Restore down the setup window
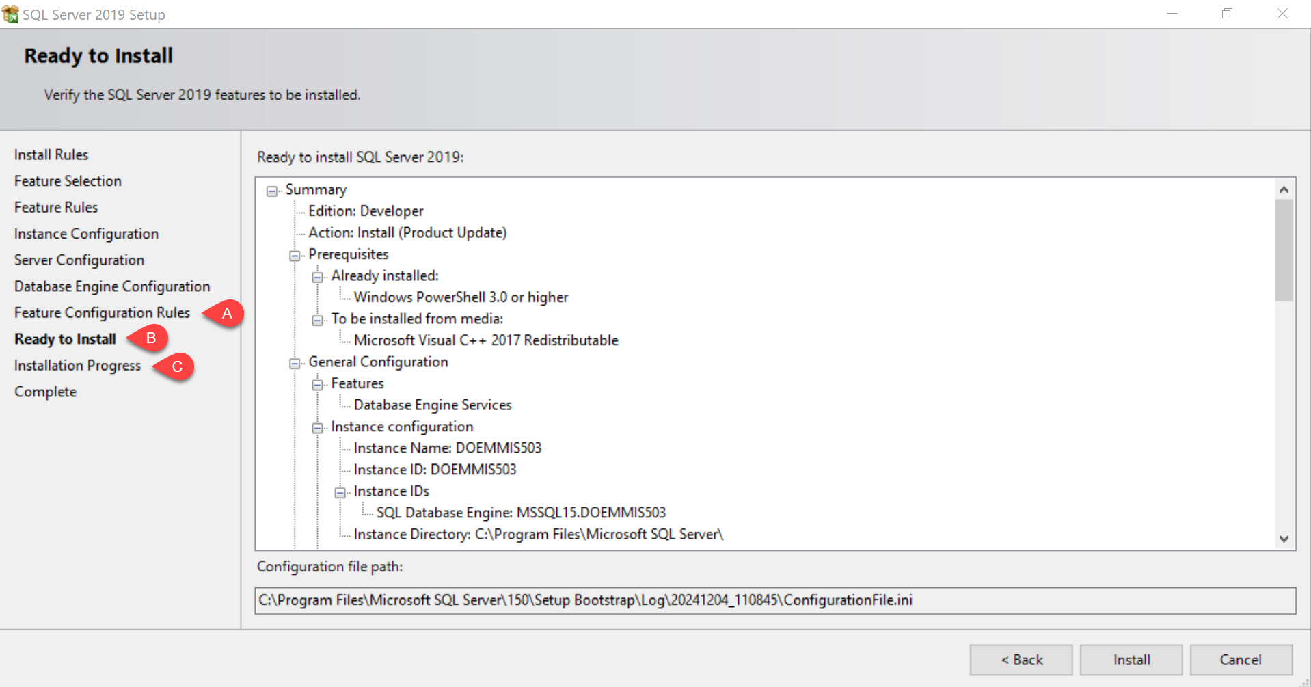The width and height of the screenshot is (1311, 687). click(x=1227, y=14)
